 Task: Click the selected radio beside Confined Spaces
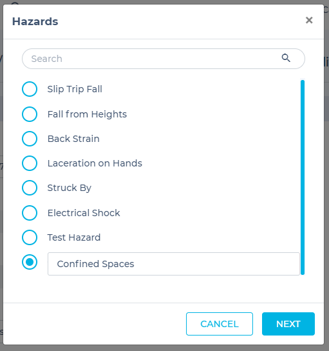(30, 262)
